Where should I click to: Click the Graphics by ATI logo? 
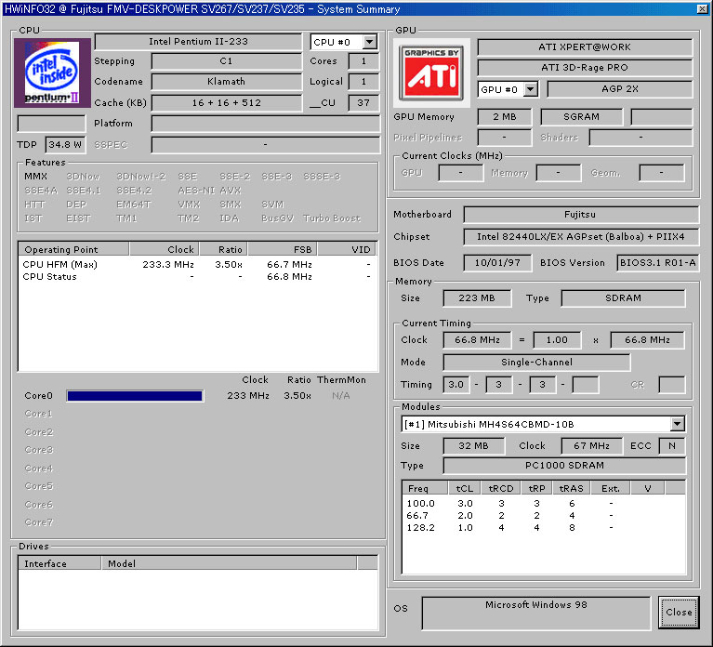431,73
